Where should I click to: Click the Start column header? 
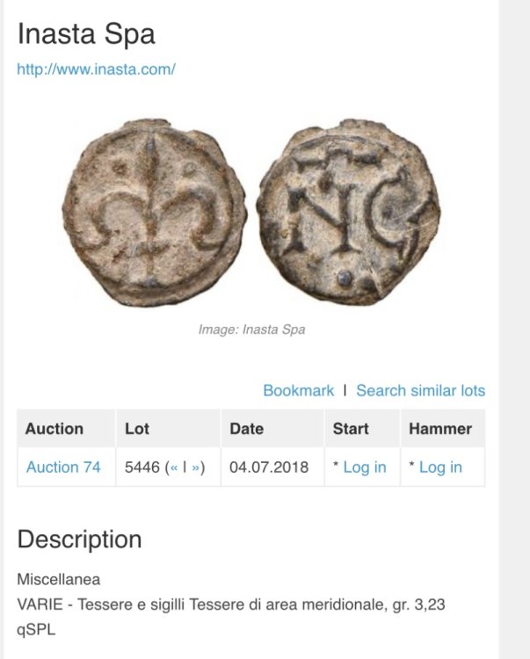point(351,429)
